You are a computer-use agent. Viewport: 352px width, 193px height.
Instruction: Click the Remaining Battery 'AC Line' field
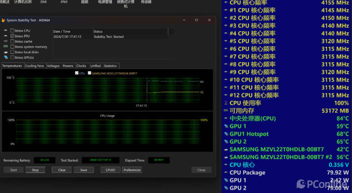44,160
